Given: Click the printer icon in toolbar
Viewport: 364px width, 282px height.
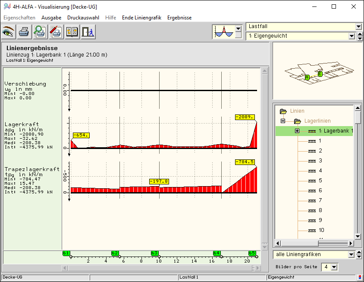Looking at the screenshot, I should (25, 32).
